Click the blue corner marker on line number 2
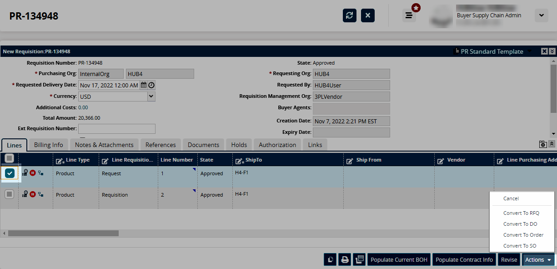This screenshot has height=269, width=557. tap(194, 191)
